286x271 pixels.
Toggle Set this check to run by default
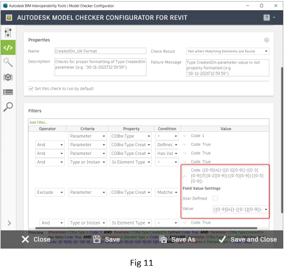(31, 89)
